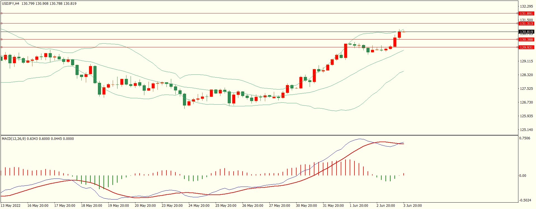Click the 132.295 price scale value
The width and height of the screenshot is (536, 209).
526,6
